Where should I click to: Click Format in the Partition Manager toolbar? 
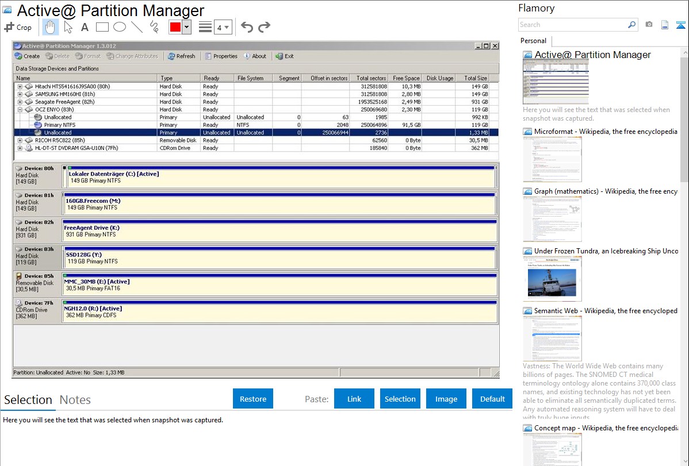pyautogui.click(x=88, y=56)
